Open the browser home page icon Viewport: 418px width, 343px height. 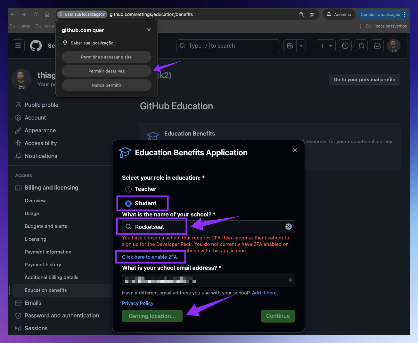coord(47,14)
